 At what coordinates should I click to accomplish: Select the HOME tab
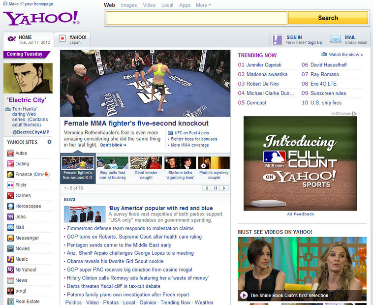[29, 40]
